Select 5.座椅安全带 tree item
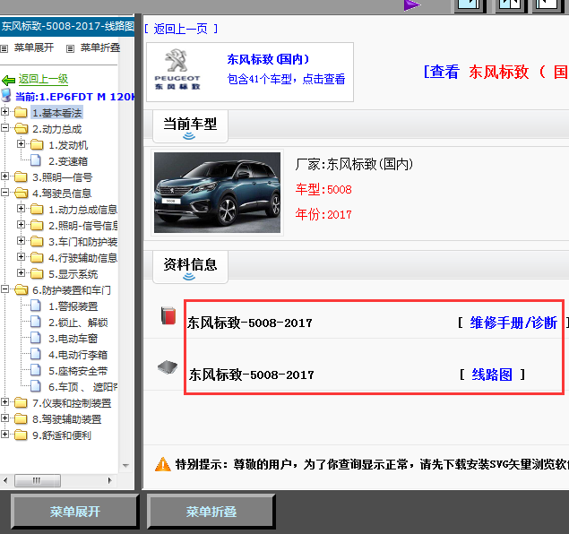Viewport: 569px width, 534px height. tap(78, 371)
